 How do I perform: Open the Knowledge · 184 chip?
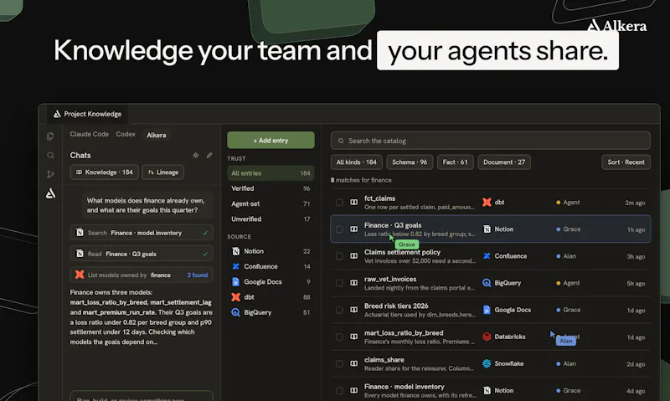click(104, 172)
